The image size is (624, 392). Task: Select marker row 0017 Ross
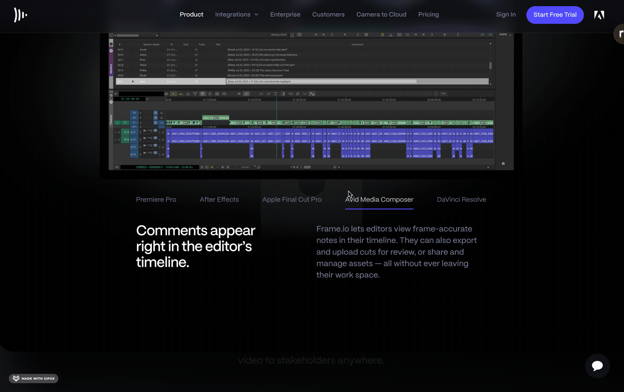(x=303, y=60)
